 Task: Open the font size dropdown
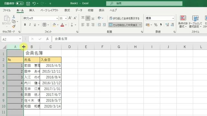tap(66, 18)
